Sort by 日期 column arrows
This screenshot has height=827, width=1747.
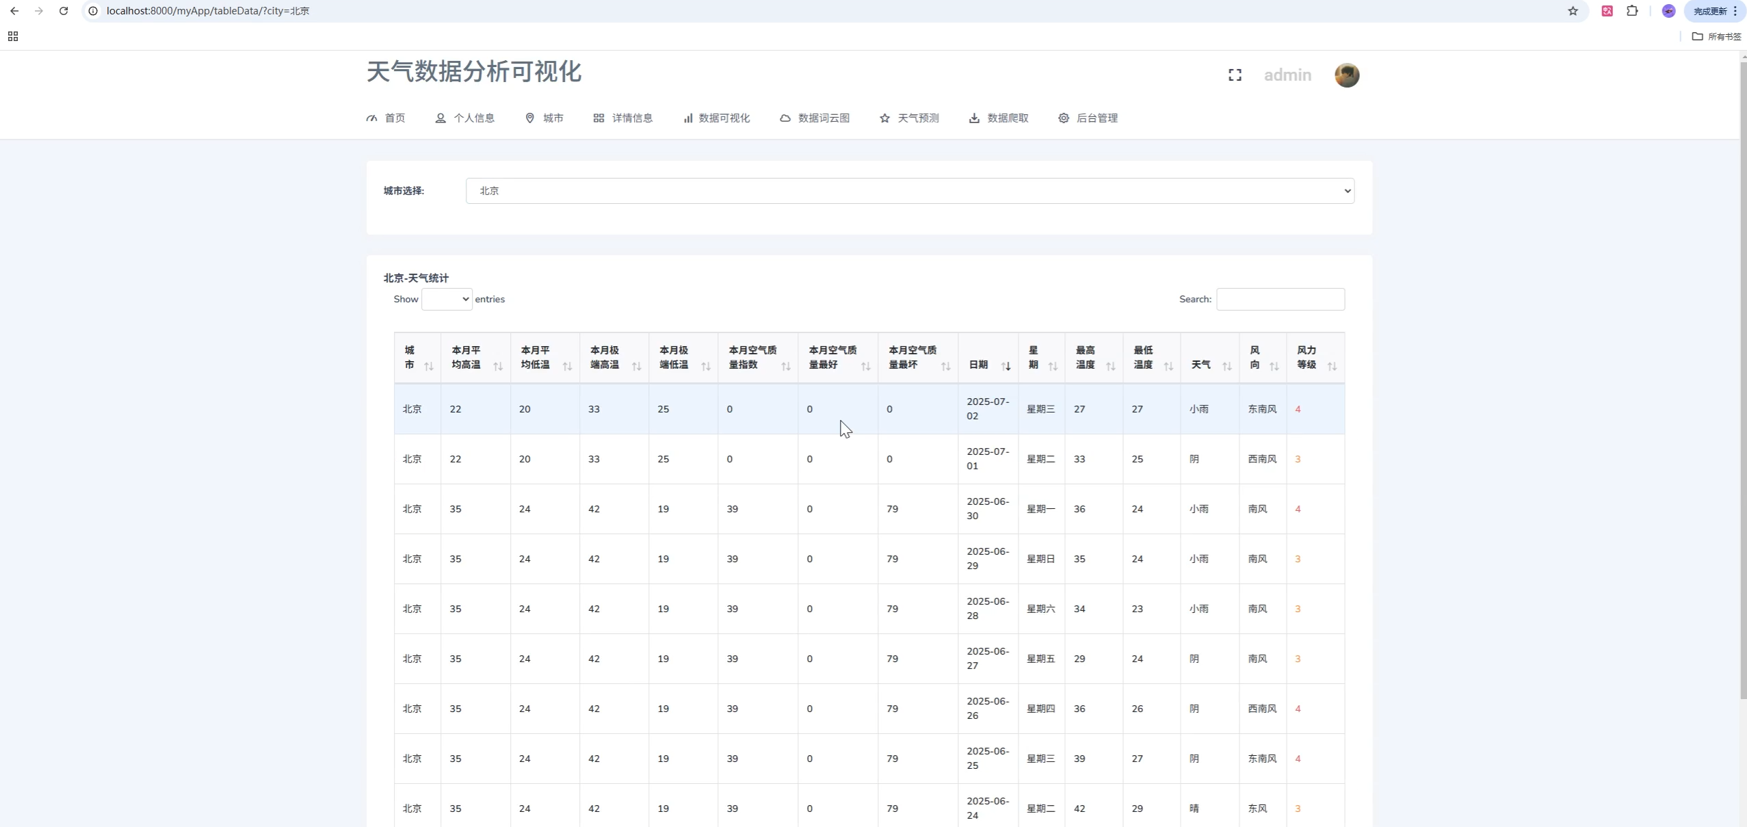tap(1006, 367)
